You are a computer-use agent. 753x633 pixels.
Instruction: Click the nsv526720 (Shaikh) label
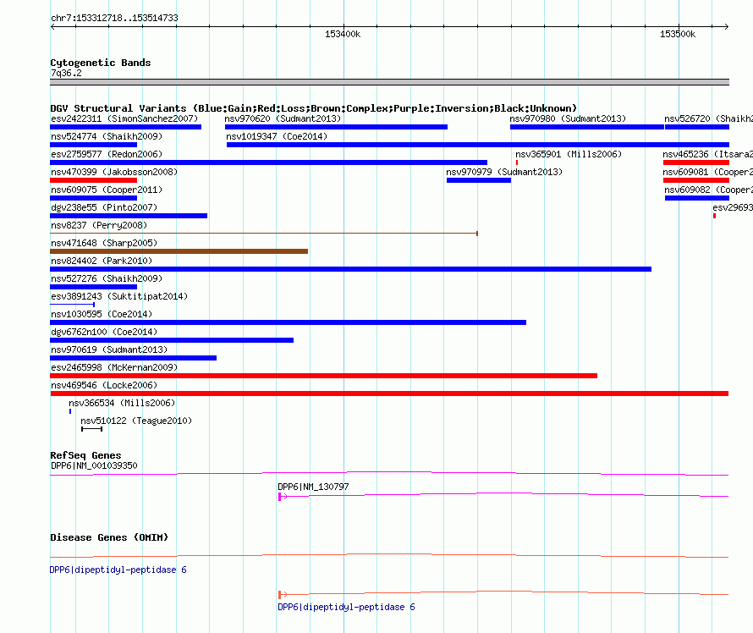point(709,118)
